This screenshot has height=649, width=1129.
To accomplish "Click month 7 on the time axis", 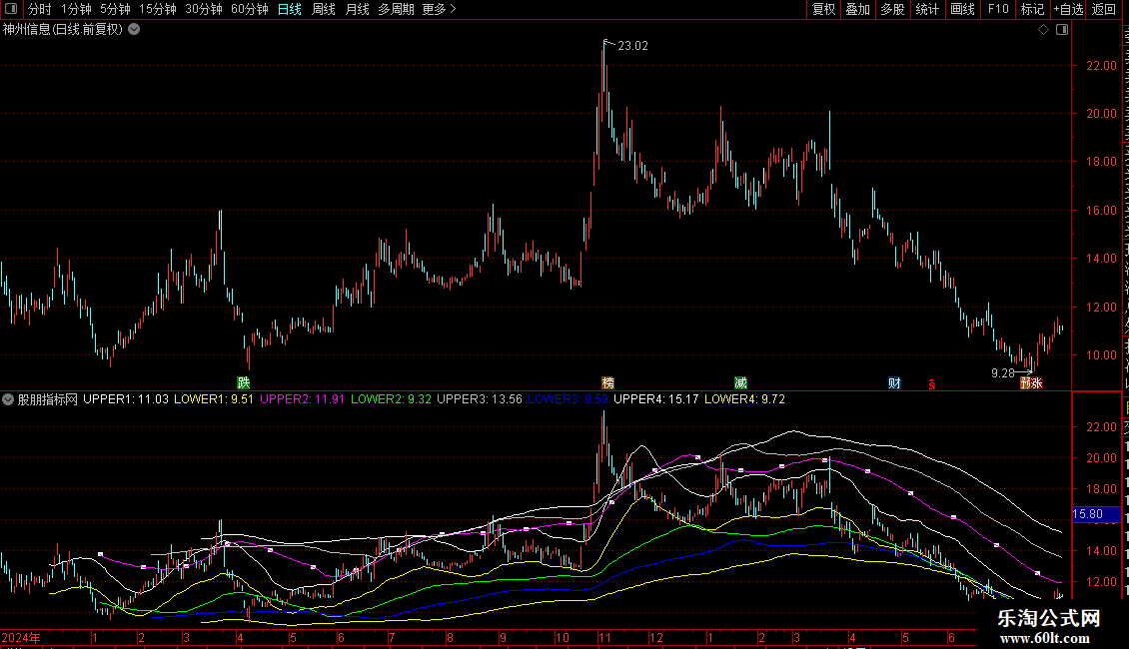I will (392, 638).
